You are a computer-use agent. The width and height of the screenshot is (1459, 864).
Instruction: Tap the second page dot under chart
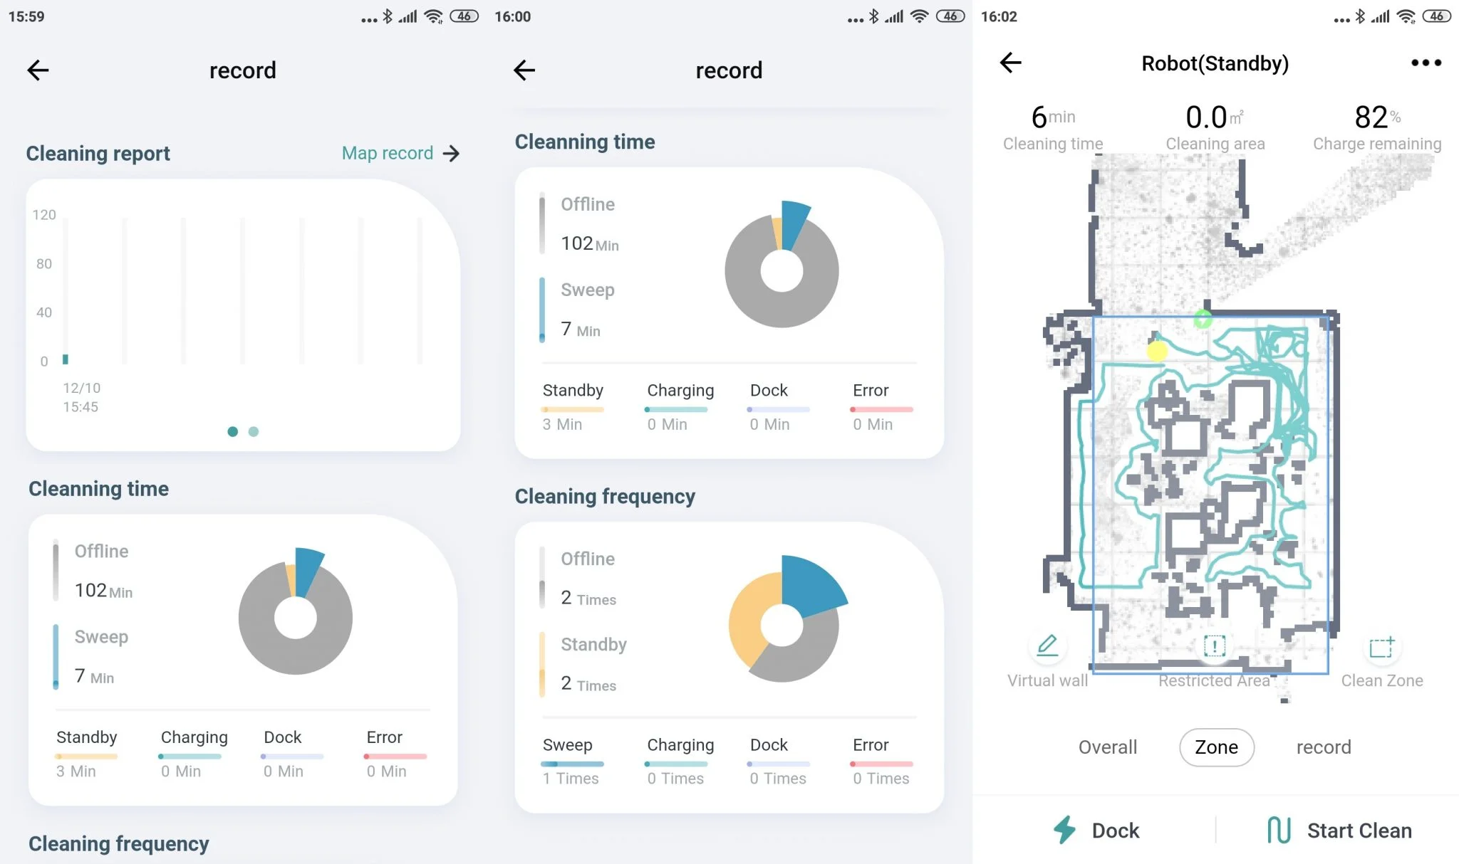pos(254,431)
